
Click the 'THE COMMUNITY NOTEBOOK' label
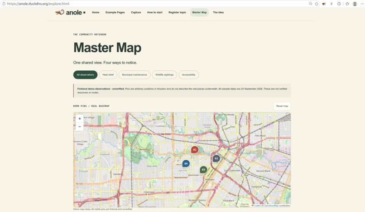(x=90, y=35)
